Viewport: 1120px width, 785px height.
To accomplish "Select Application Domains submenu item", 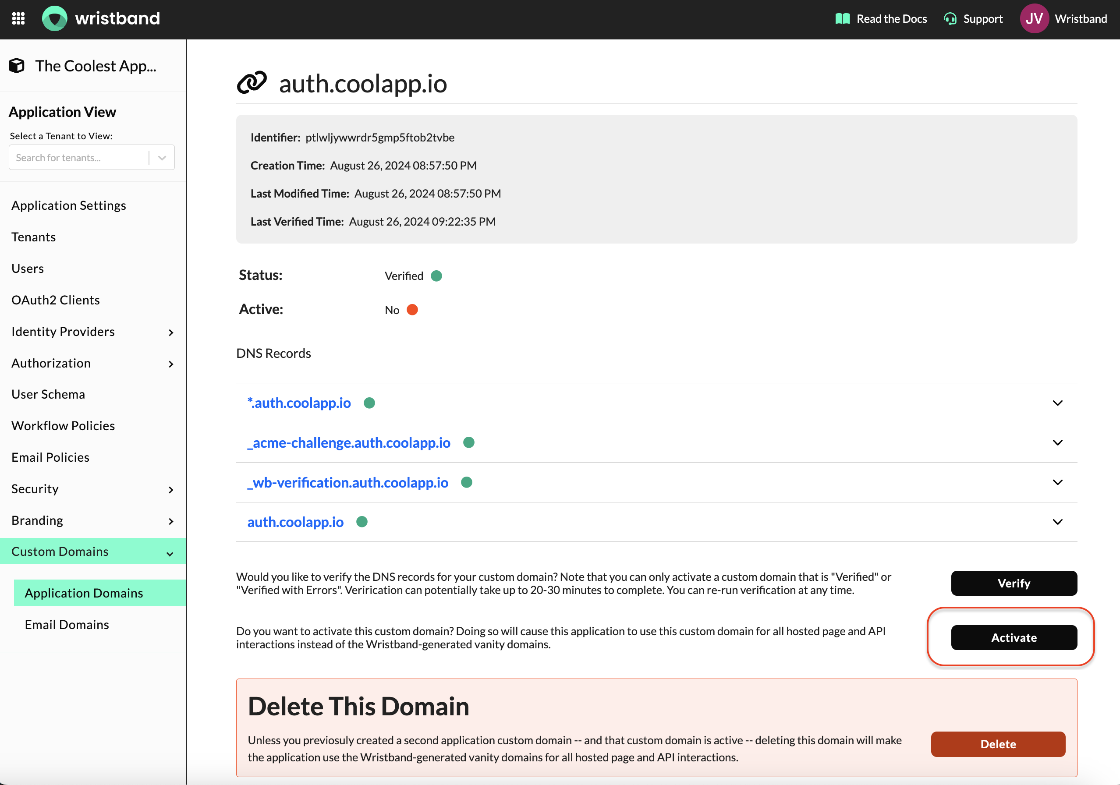I will pyautogui.click(x=100, y=593).
